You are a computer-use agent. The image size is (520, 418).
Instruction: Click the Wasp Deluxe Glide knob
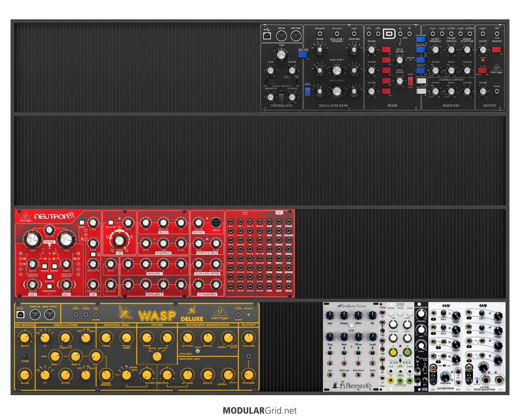tap(25, 375)
